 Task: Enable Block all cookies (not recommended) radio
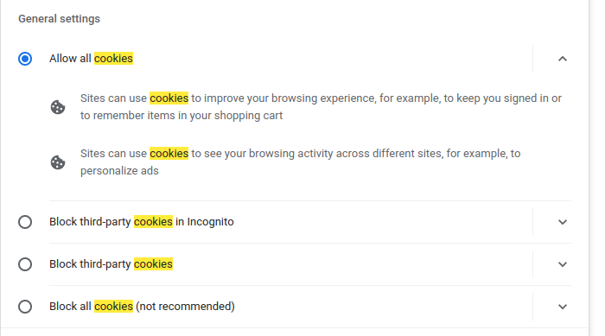[x=25, y=307]
